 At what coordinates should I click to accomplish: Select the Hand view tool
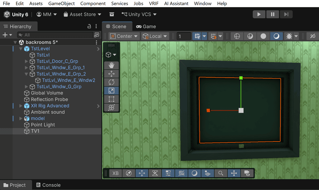[111, 65]
